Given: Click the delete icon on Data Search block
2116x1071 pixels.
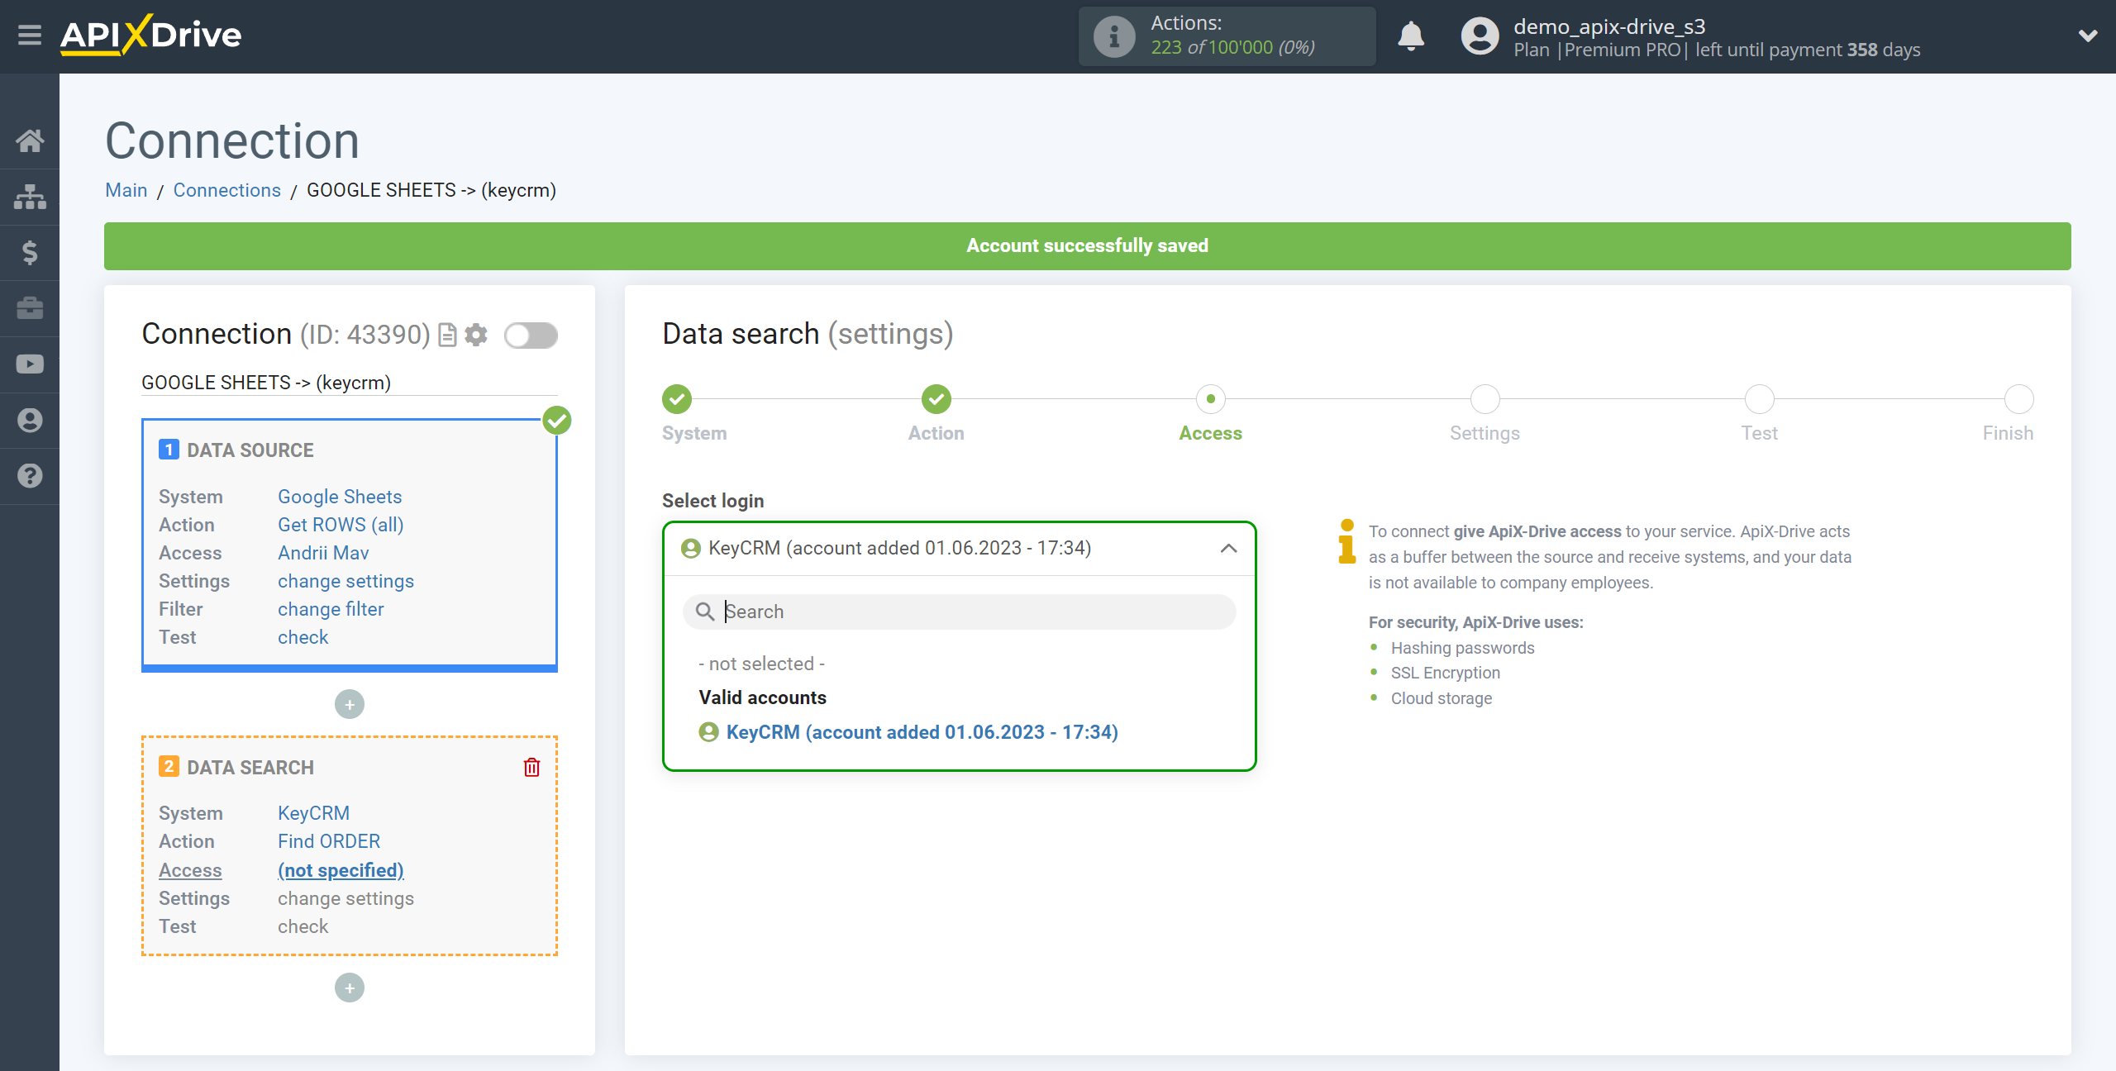Looking at the screenshot, I should pyautogui.click(x=533, y=768).
